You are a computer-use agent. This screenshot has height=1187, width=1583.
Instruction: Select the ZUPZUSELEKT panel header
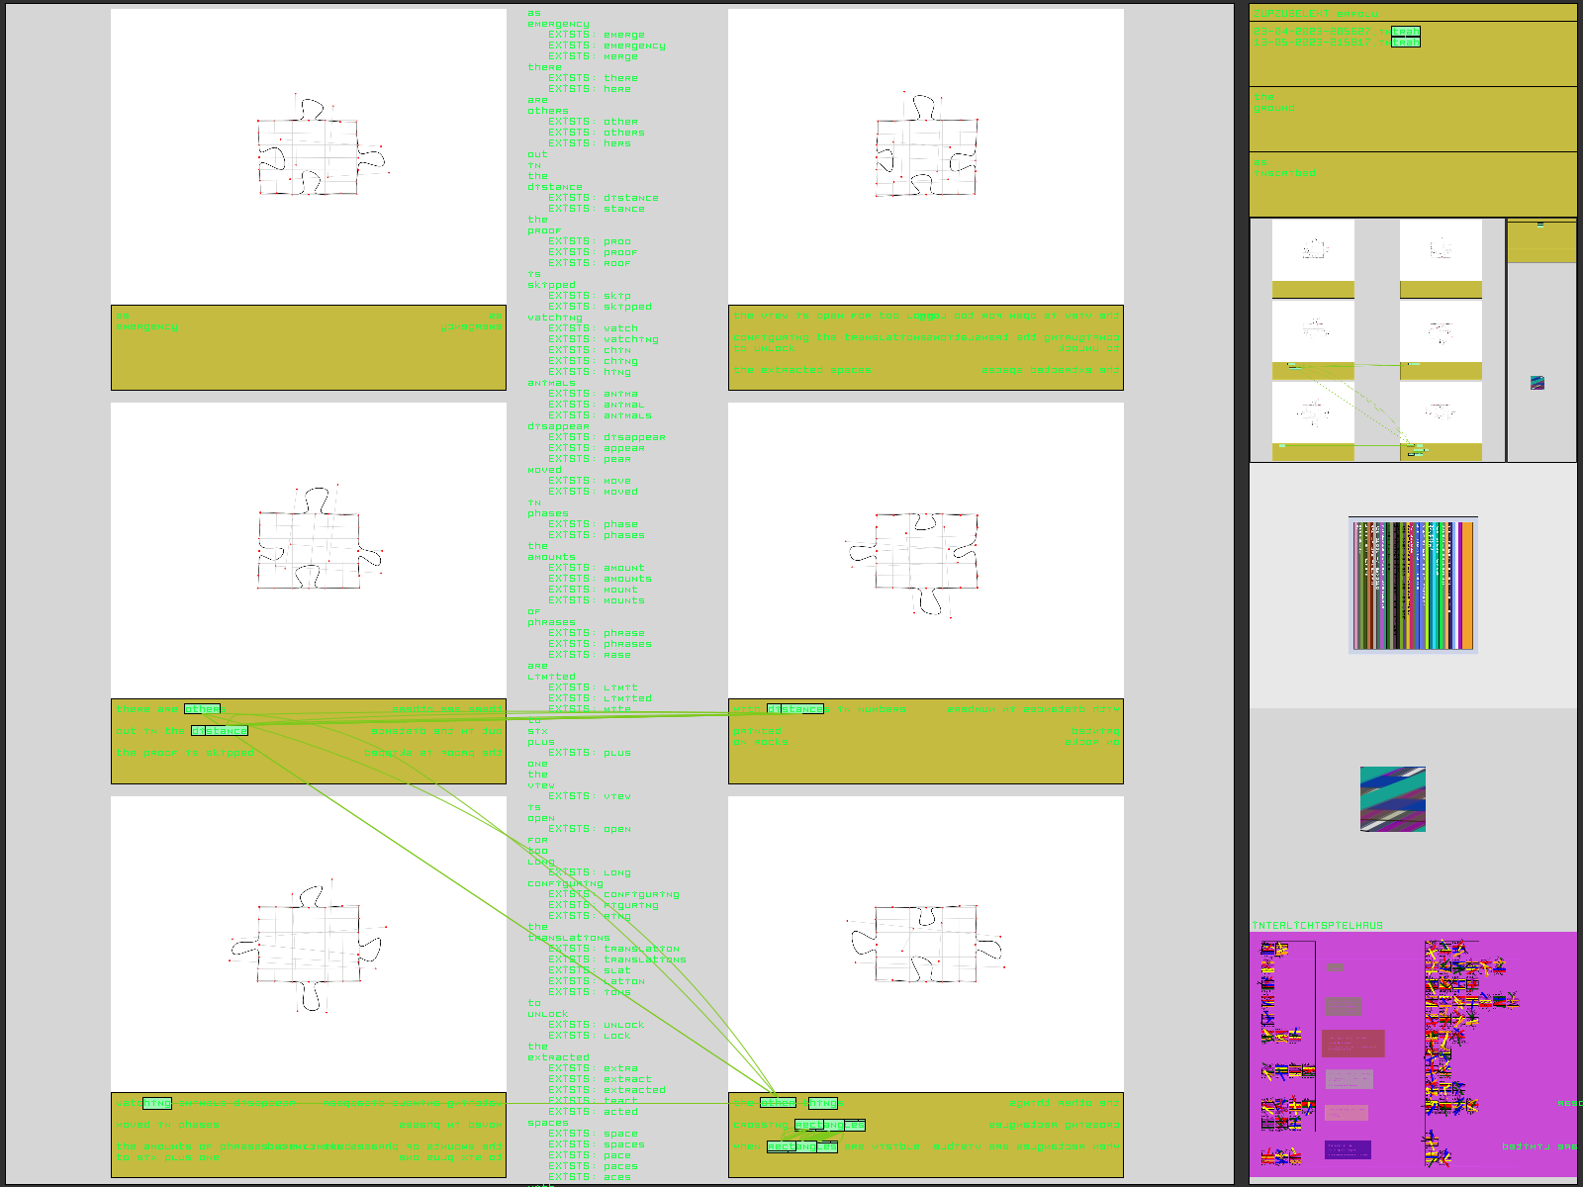(1314, 13)
